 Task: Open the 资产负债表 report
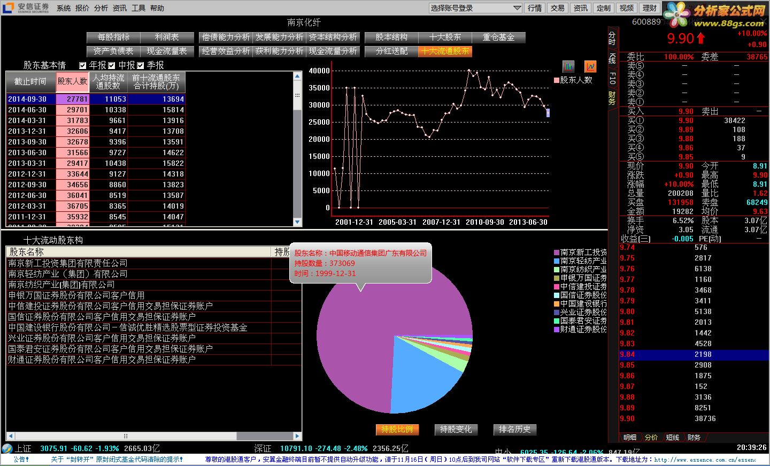tap(113, 51)
